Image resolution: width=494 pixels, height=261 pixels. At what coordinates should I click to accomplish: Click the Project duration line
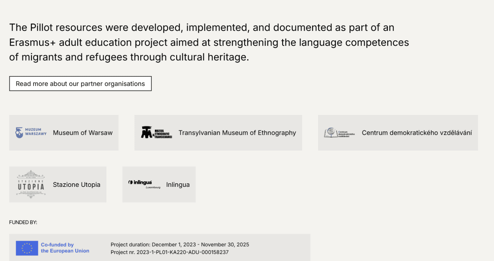tap(180, 245)
